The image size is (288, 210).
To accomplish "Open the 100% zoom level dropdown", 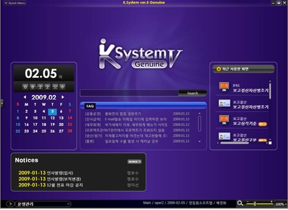I will pos(281,204).
